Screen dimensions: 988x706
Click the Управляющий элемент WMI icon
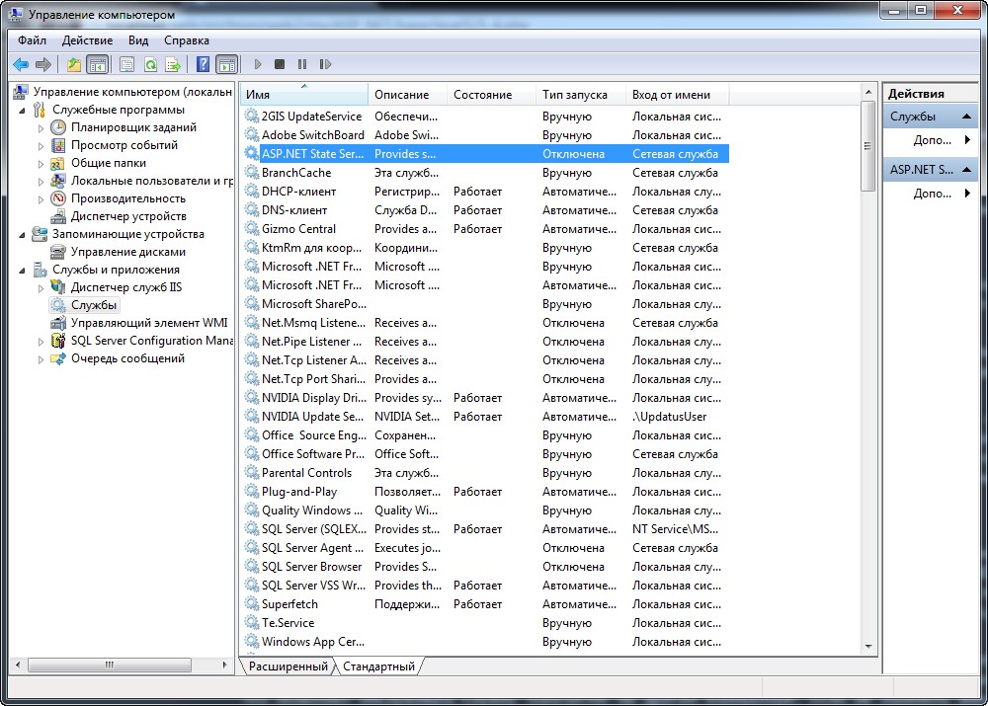click(x=58, y=323)
